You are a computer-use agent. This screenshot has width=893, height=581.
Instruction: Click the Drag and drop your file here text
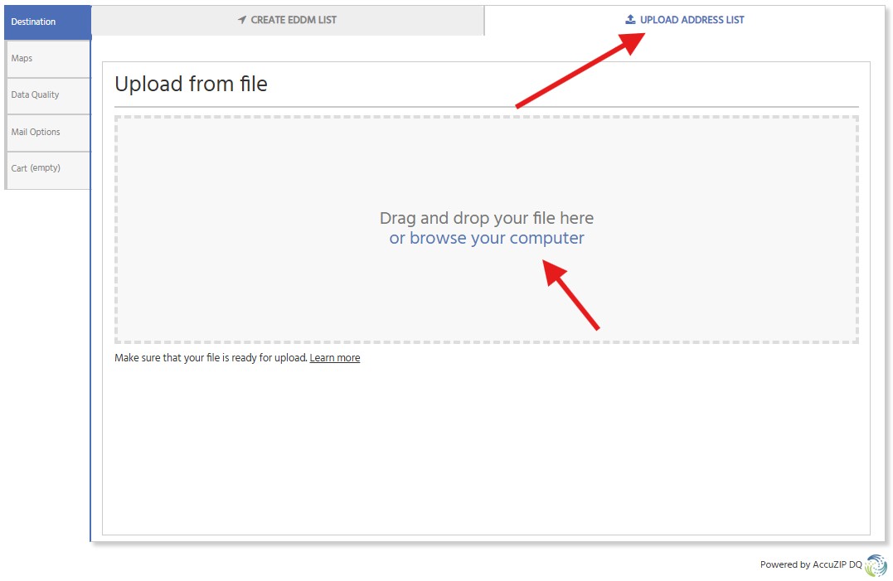click(487, 217)
